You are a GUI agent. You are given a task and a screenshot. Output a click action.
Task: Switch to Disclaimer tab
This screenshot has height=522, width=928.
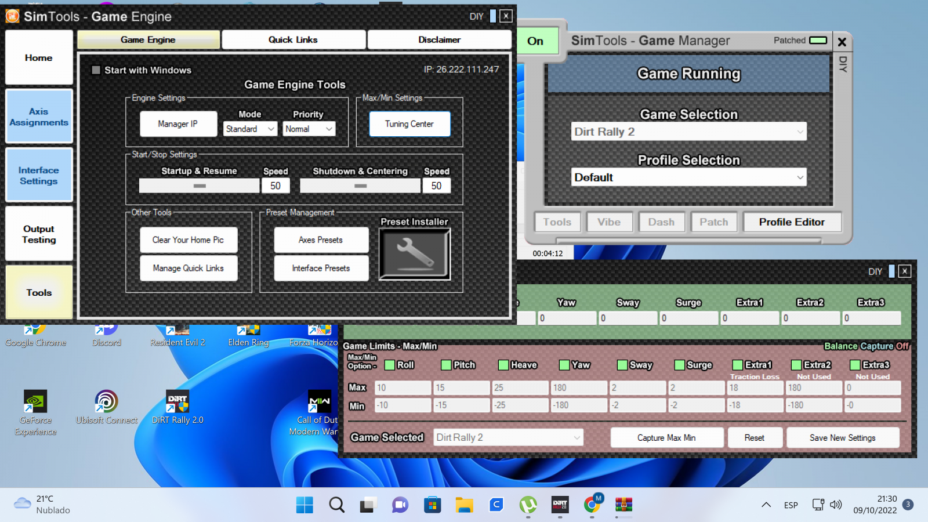[440, 39]
